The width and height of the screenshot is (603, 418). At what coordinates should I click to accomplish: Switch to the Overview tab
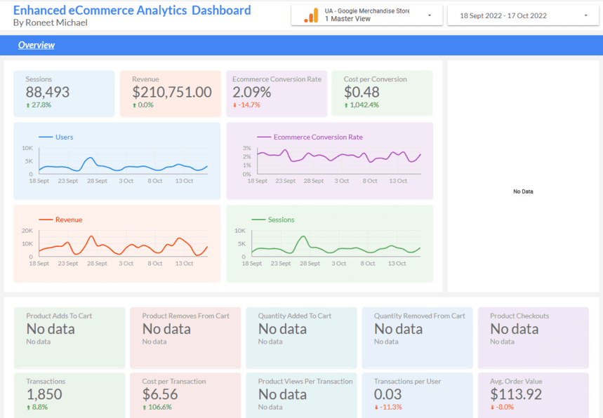[x=37, y=46]
